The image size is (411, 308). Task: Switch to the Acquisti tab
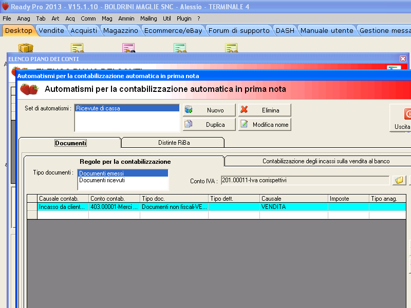tap(84, 31)
